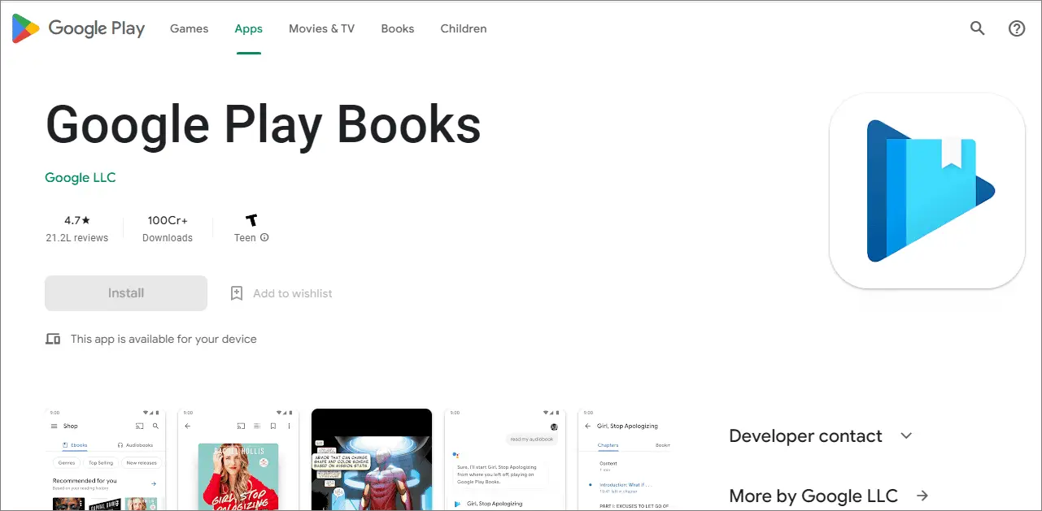Open the Teen content rating info icon
This screenshot has width=1042, height=511.
tap(263, 237)
